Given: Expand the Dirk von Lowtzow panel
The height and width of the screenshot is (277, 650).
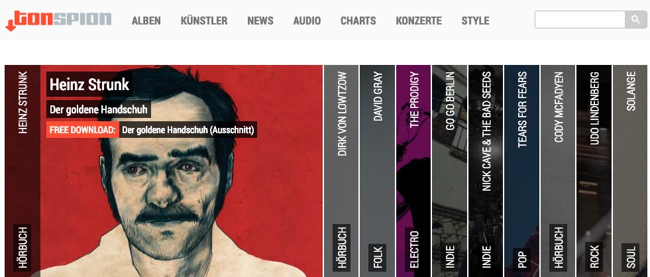Looking at the screenshot, I should [341, 171].
